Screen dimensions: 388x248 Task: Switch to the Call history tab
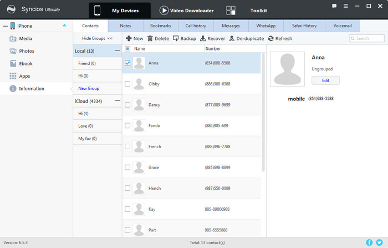pyautogui.click(x=196, y=26)
